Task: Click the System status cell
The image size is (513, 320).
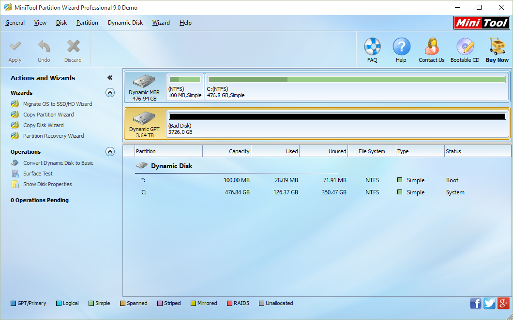Action: pyautogui.click(x=455, y=192)
